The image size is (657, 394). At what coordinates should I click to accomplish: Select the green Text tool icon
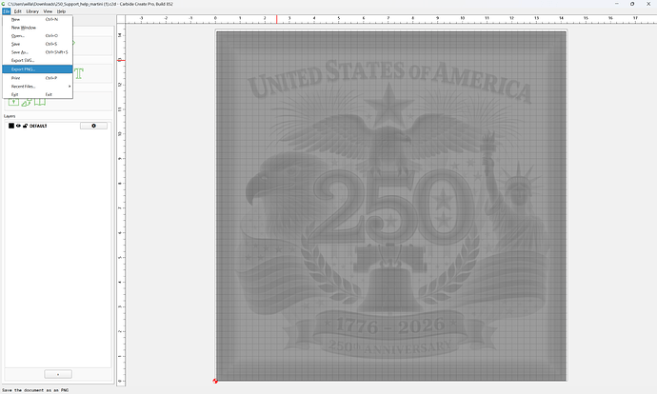79,73
